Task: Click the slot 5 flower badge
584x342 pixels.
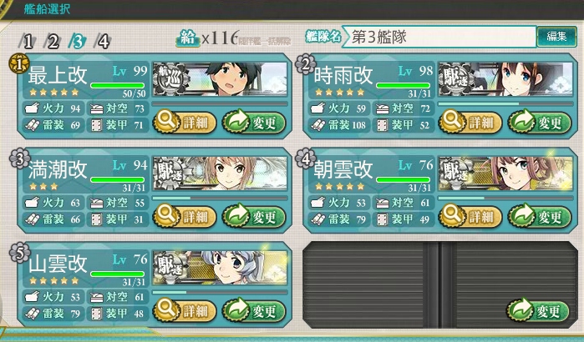Action: (x=19, y=253)
